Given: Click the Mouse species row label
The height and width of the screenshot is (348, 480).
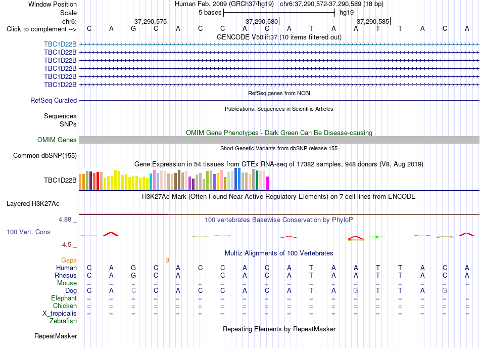Looking at the screenshot, I should [x=67, y=283].
